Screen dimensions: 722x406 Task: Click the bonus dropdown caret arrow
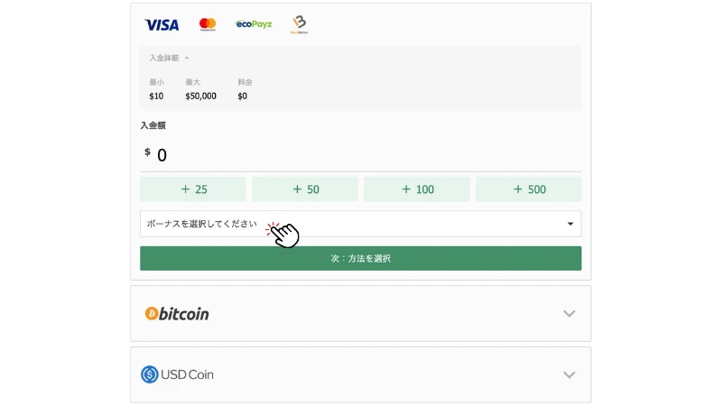pos(570,224)
